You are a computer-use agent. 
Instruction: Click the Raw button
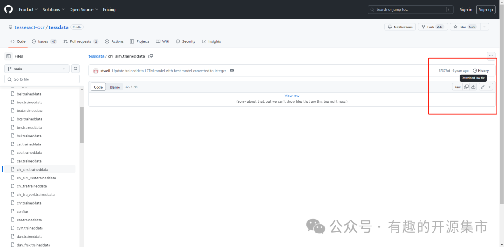(457, 87)
